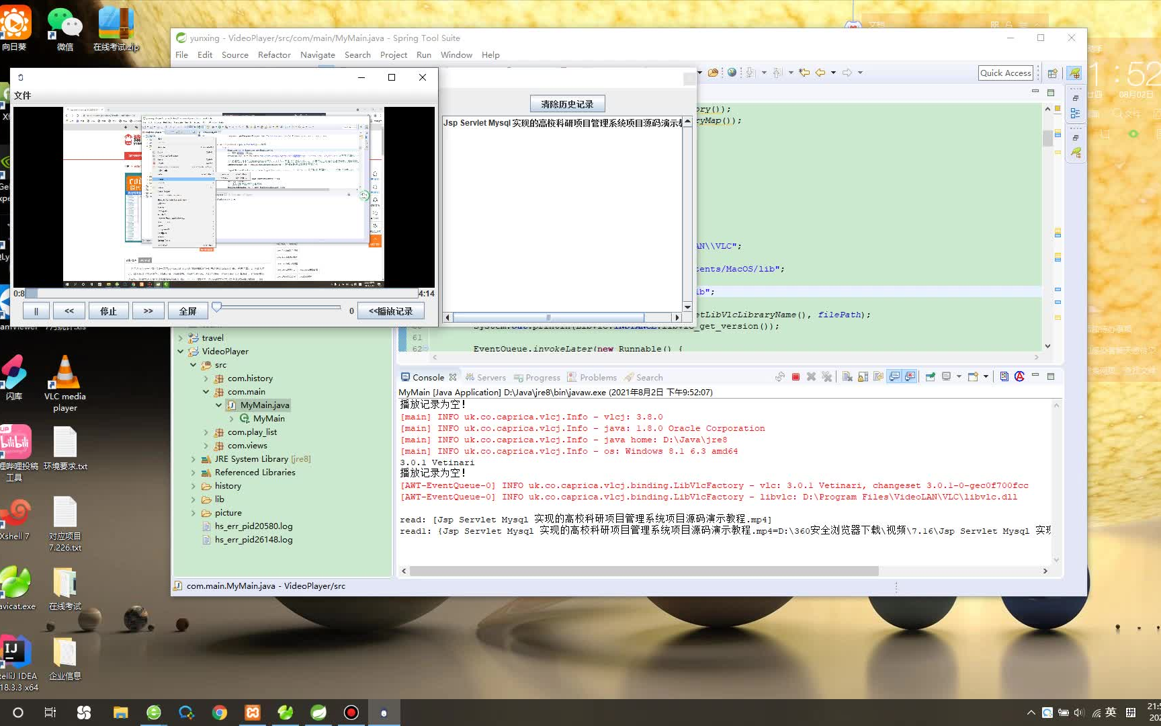
Task: Click the rewind << button
Action: click(x=69, y=311)
